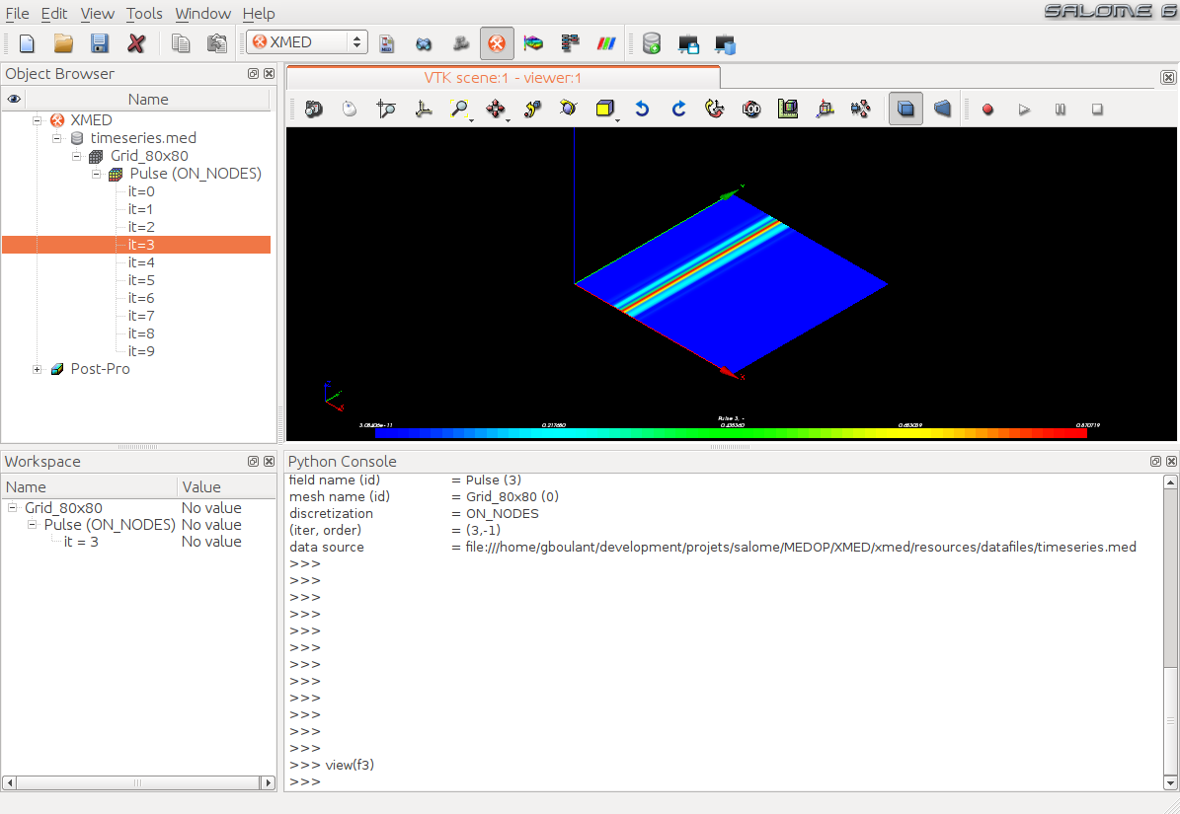Toggle zooming style switch icon
This screenshot has height=814, width=1180.
(386, 109)
